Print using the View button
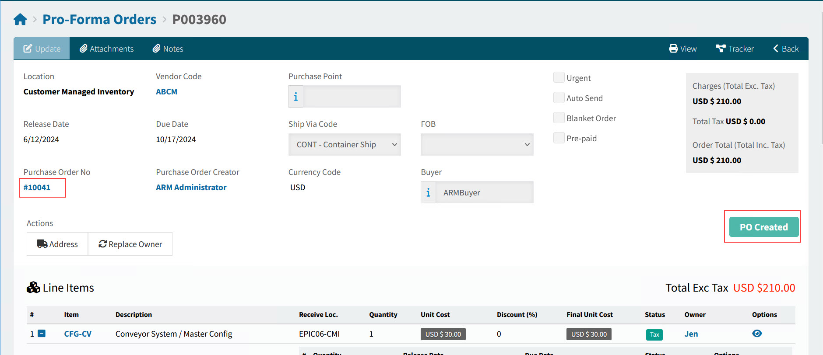Image resolution: width=823 pixels, height=355 pixels. [x=682, y=49]
